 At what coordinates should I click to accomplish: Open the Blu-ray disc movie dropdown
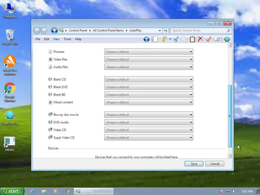(x=149, y=115)
